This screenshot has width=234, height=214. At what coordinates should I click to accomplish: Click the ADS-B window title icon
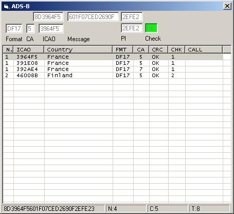pos(6,7)
